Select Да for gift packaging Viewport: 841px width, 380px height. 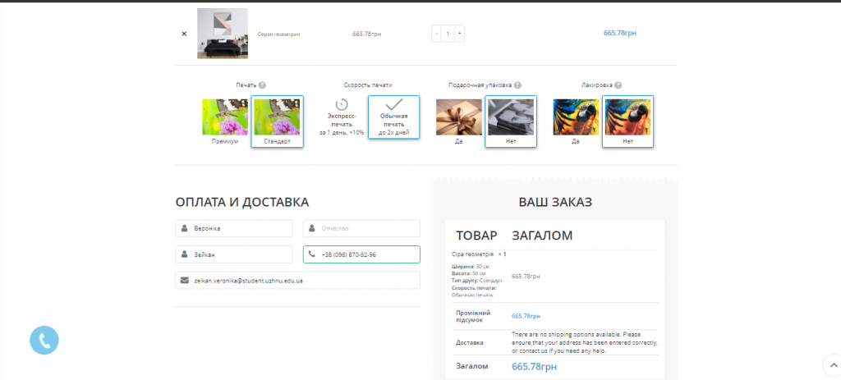(x=458, y=117)
